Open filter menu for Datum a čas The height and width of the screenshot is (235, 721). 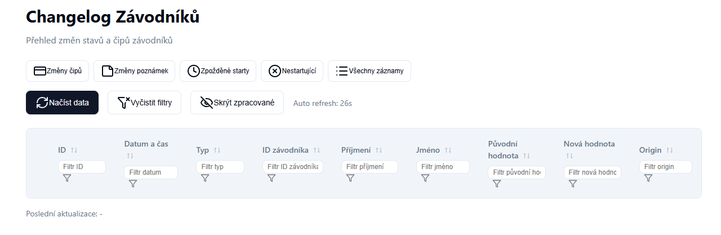tap(133, 184)
